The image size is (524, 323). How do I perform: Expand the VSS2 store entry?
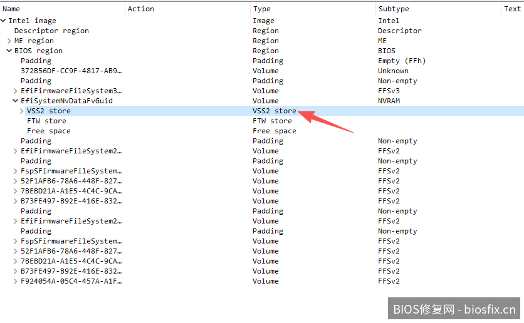point(22,111)
